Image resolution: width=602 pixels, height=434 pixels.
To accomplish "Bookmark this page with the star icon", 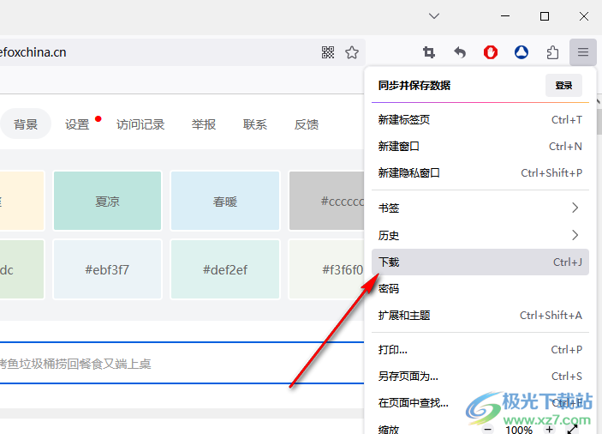I will coord(352,52).
